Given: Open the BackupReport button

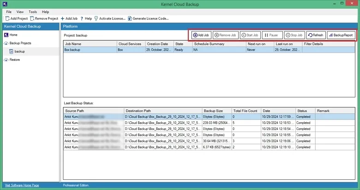Looking at the screenshot, I should point(341,35).
